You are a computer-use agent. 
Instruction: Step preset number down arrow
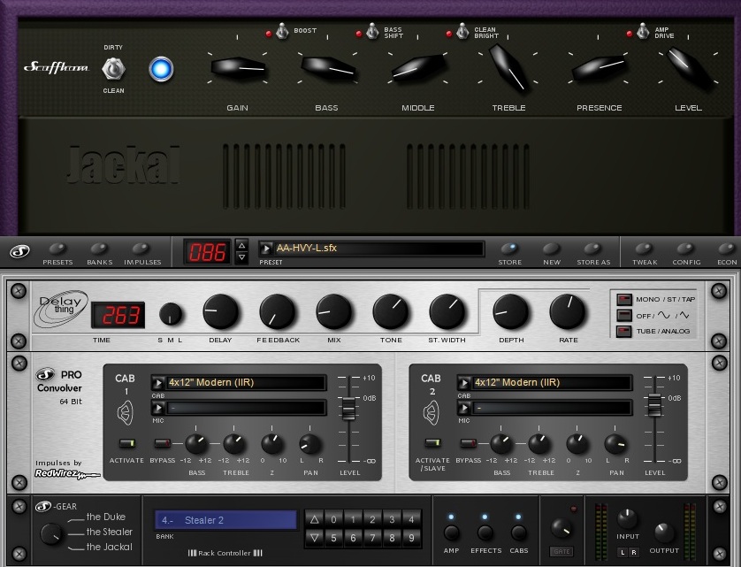pos(241,257)
